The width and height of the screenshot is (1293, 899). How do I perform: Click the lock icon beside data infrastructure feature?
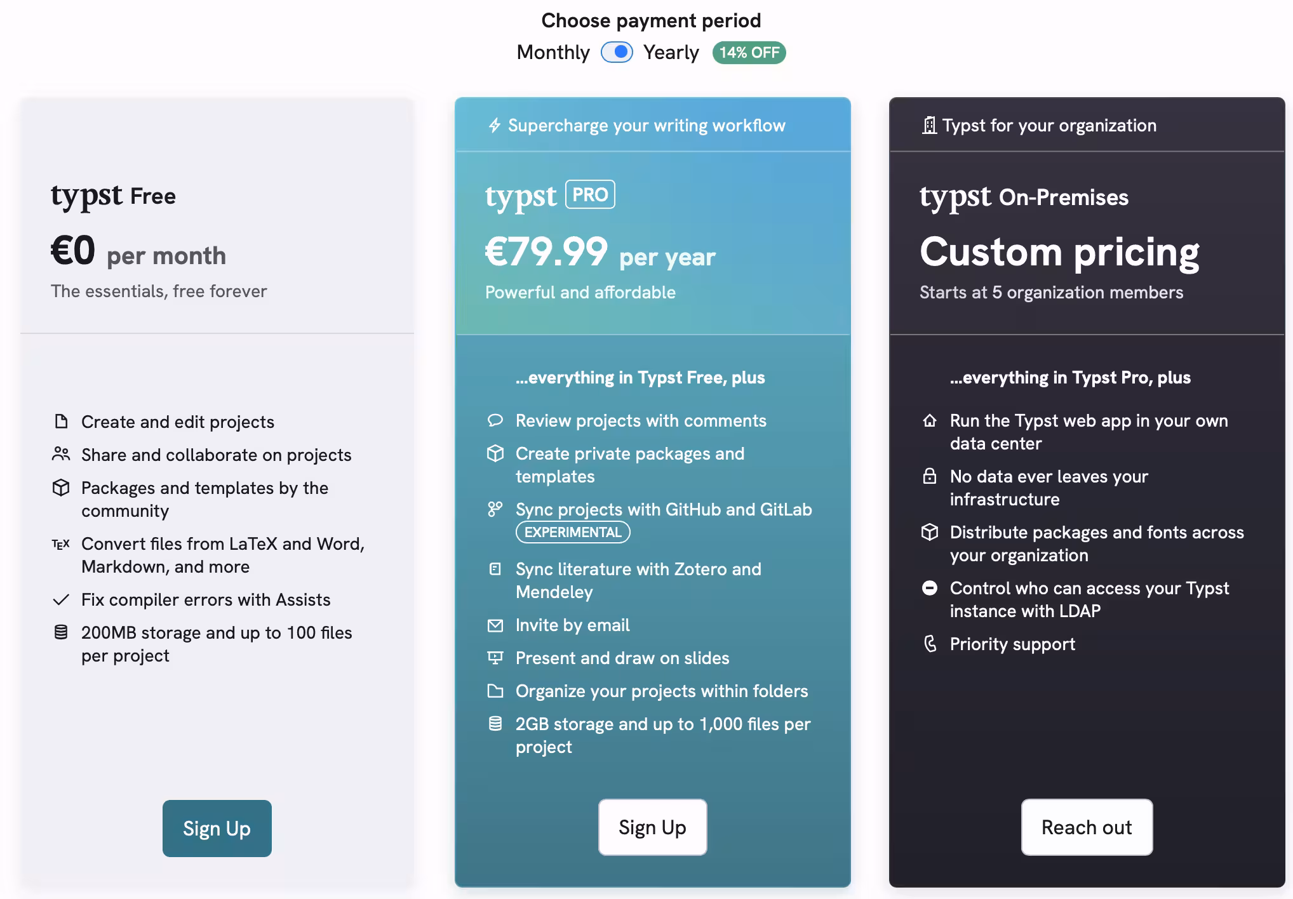pos(929,476)
